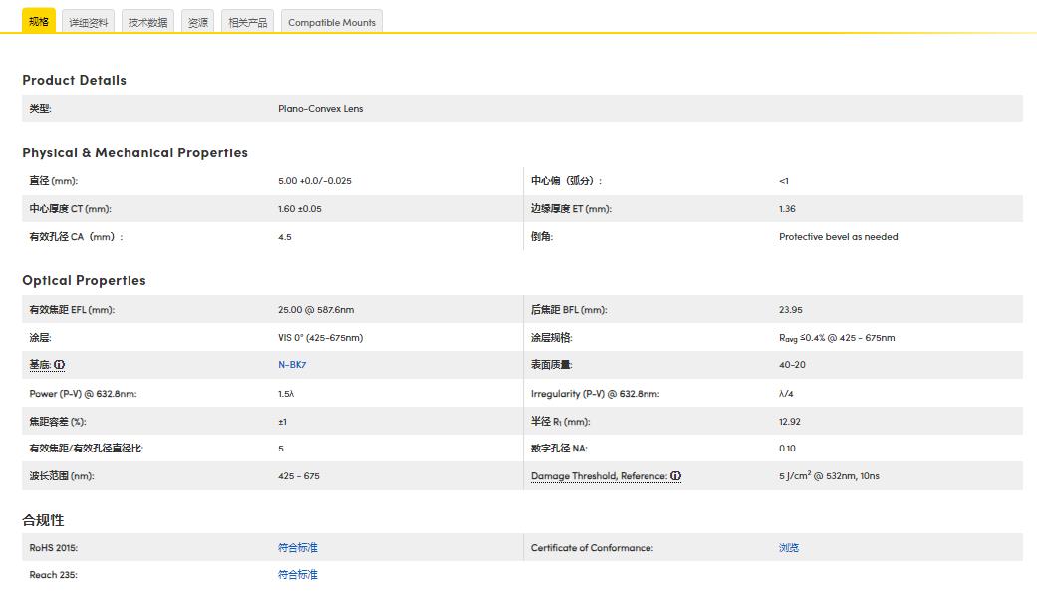Go to the 资源 tab
This screenshot has width=1037, height=601.
click(198, 22)
